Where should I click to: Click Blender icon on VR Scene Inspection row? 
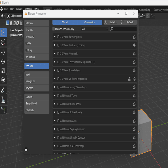(x=134, y=79)
